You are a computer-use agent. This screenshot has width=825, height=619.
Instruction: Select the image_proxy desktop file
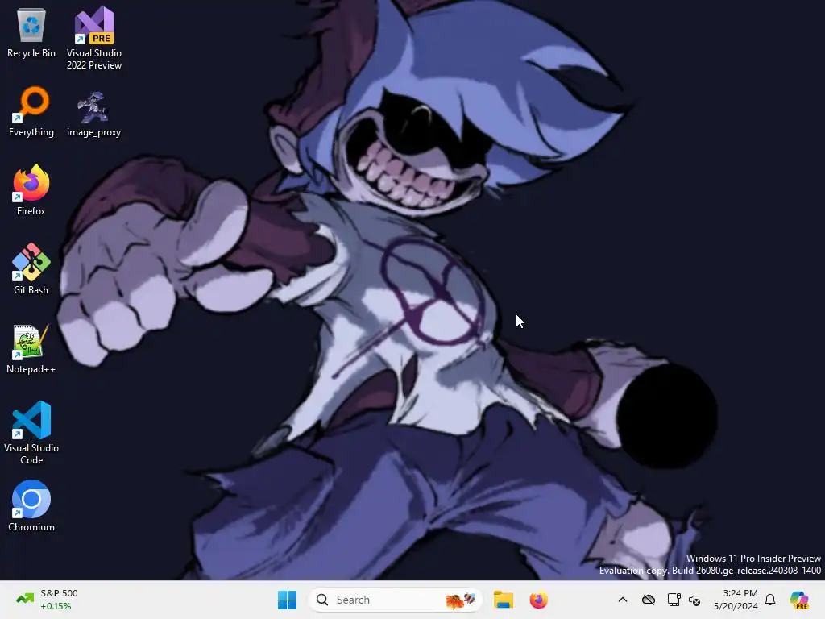pos(93,114)
